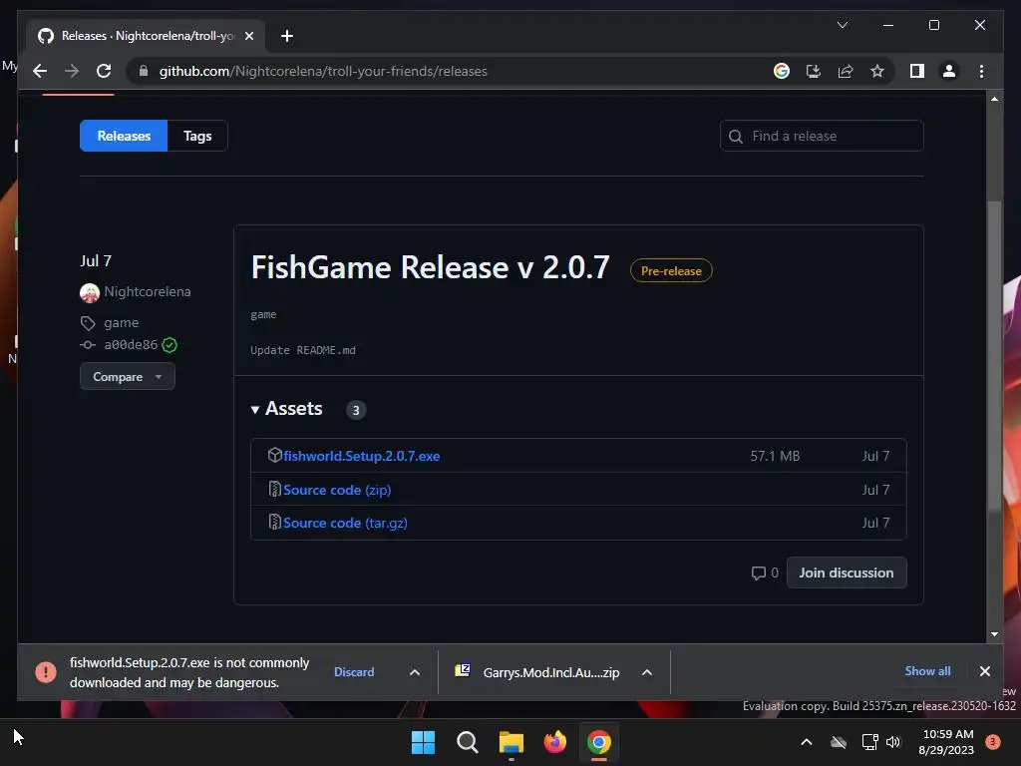
Task: Click the red download warning icon
Action: [x=46, y=671]
